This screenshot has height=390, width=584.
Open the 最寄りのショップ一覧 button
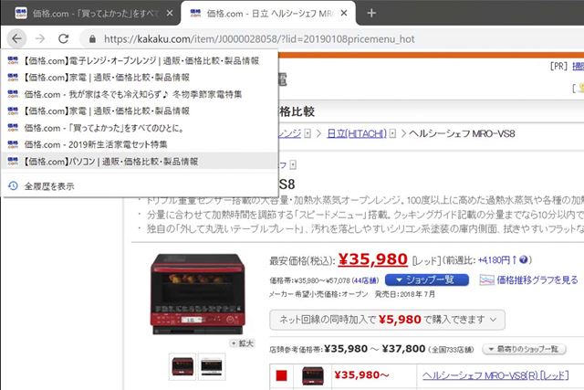[524, 349]
